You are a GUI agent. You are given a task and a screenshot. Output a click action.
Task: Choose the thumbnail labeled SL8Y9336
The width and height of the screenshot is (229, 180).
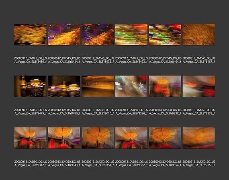(131, 86)
